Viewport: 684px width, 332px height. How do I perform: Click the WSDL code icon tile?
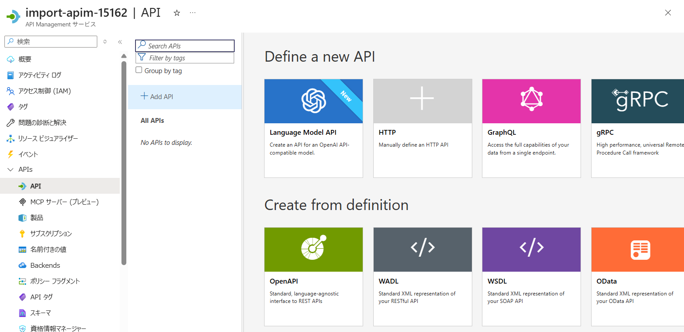531,249
